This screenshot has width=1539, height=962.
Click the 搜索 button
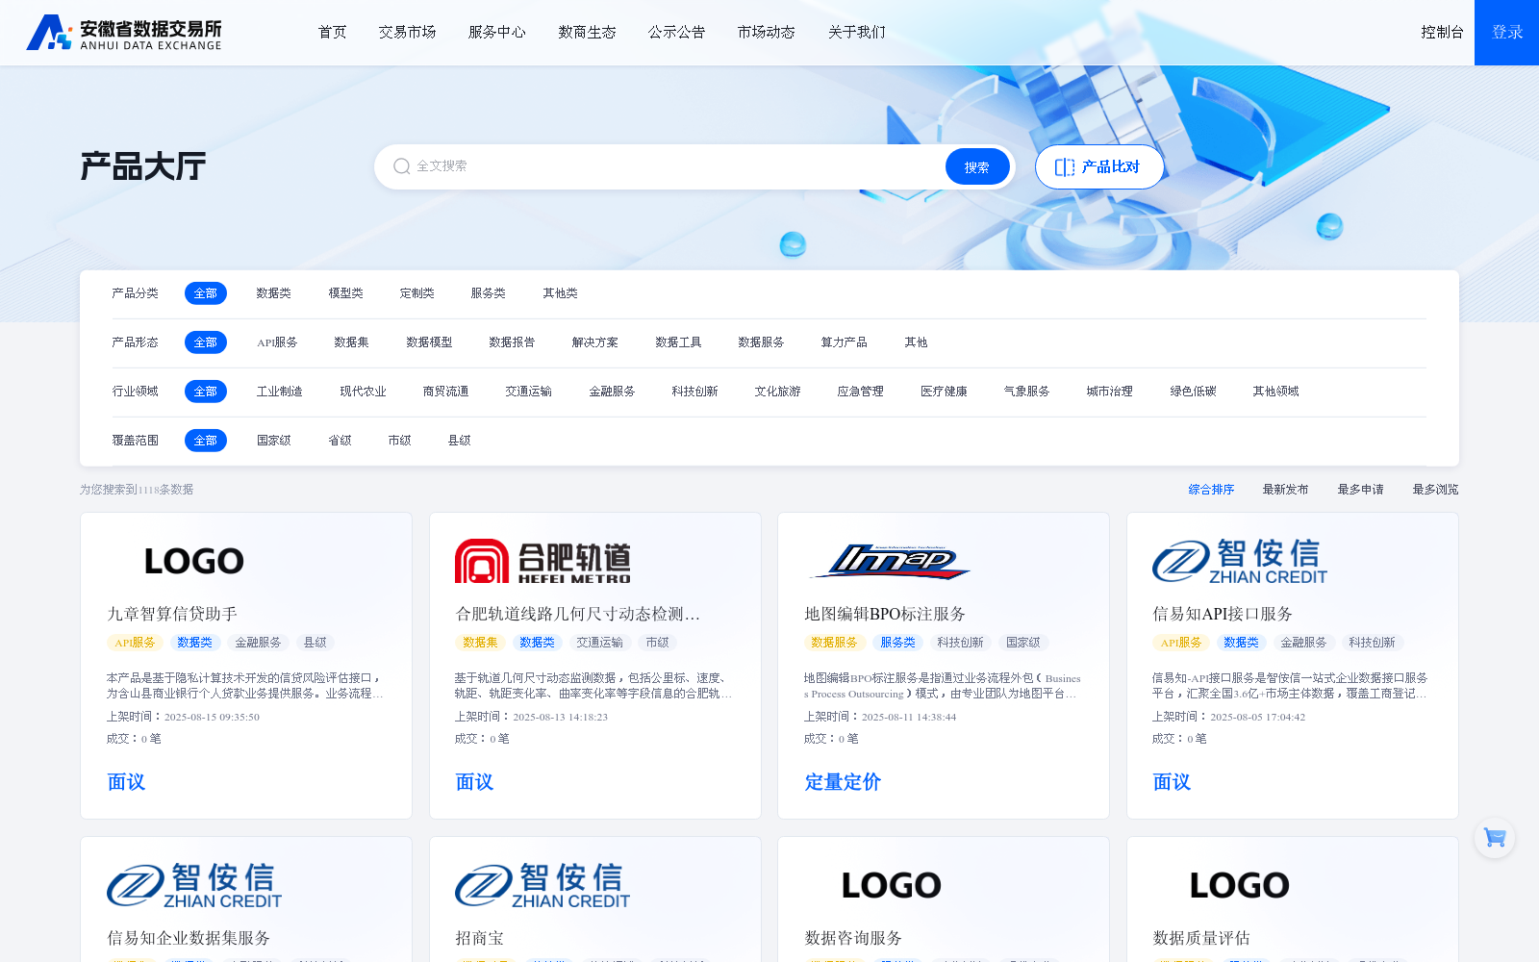[977, 166]
